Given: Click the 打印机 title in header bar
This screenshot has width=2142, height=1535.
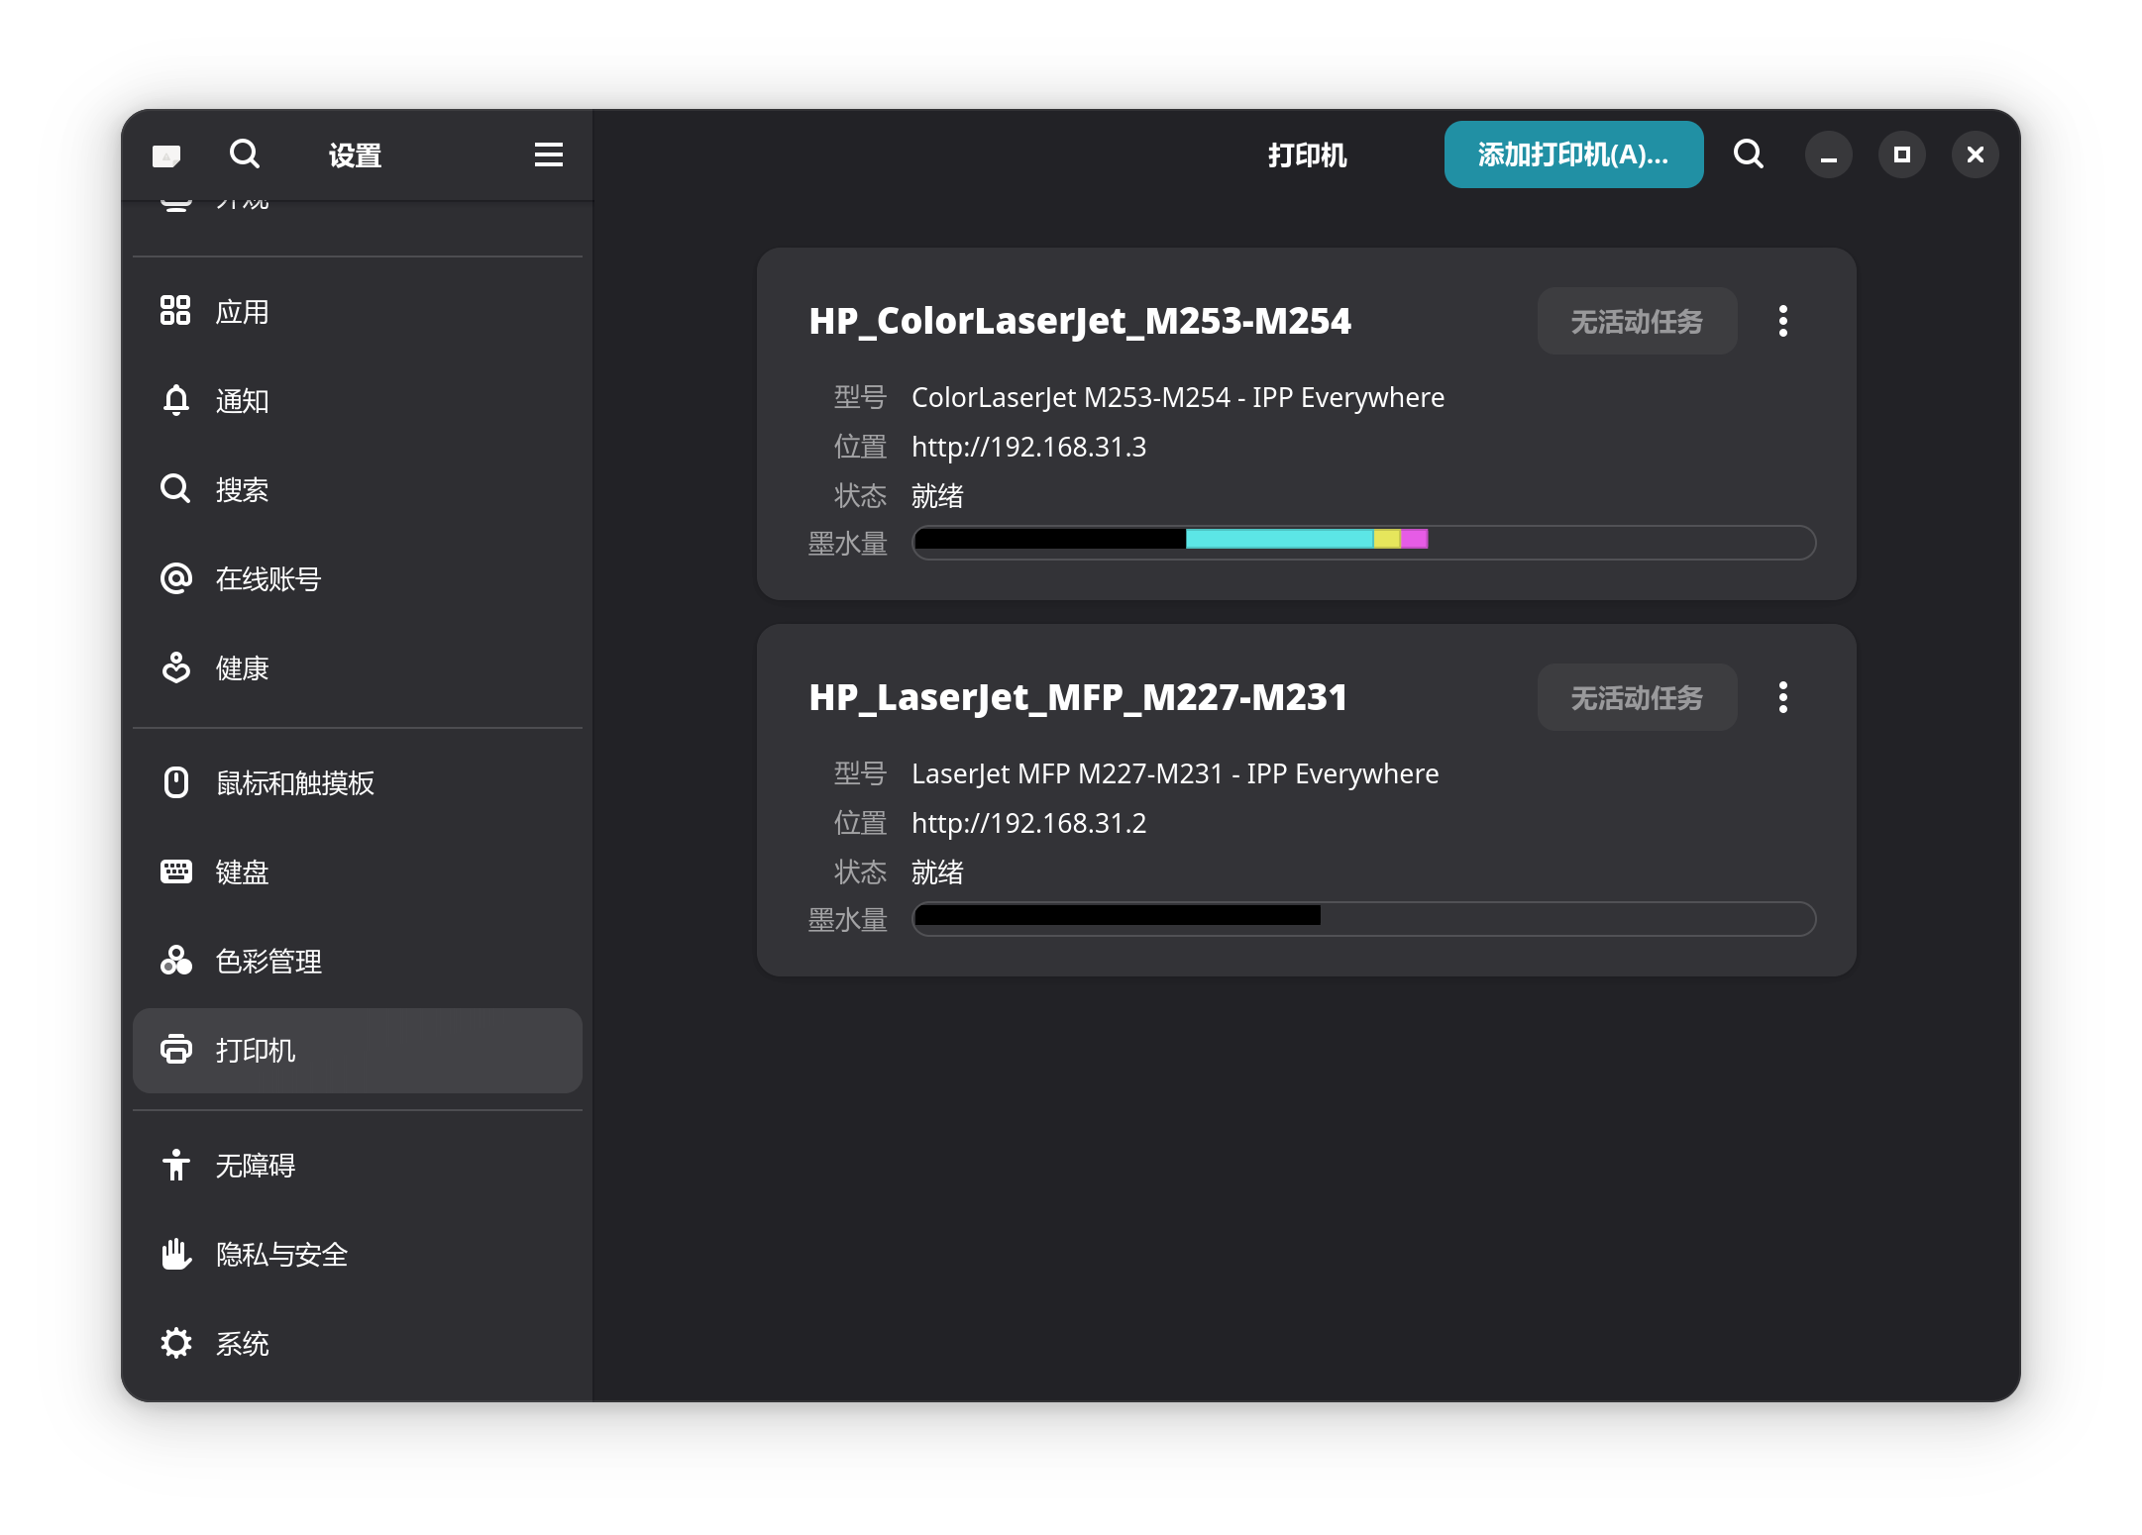Looking at the screenshot, I should 1307,155.
